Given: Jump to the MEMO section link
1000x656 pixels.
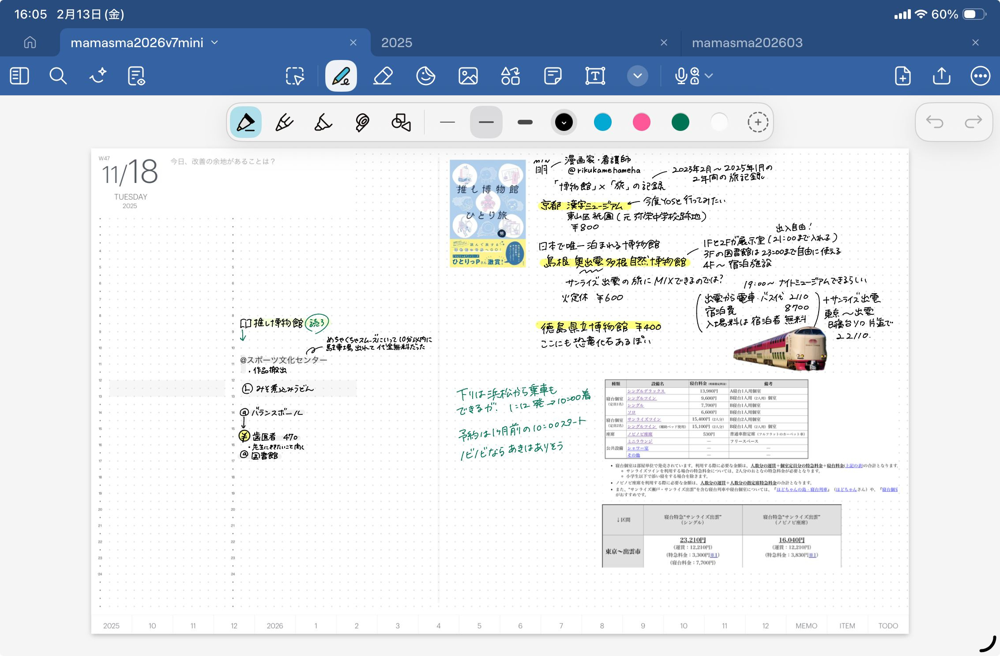Looking at the screenshot, I should point(806,626).
